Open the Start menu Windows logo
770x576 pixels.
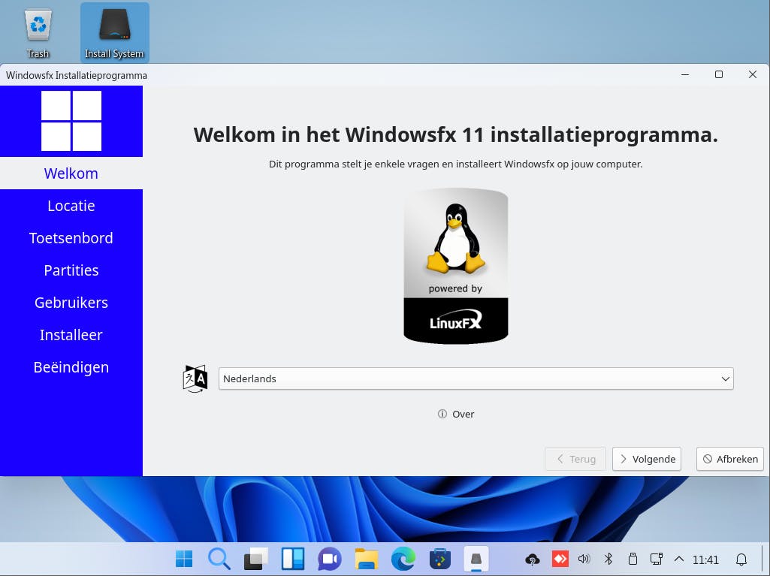(x=184, y=559)
